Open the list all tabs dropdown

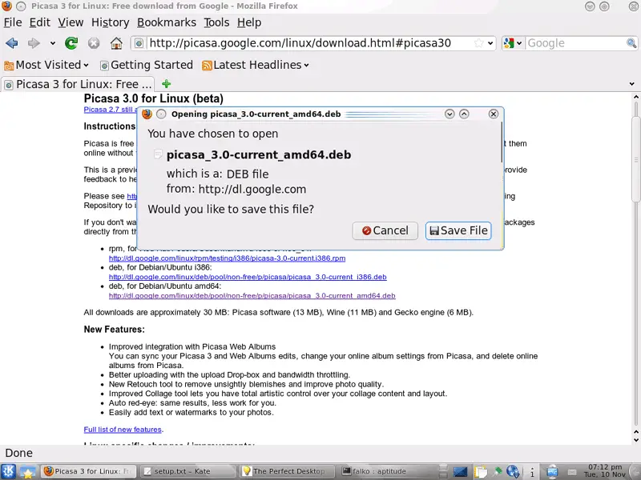tap(631, 84)
